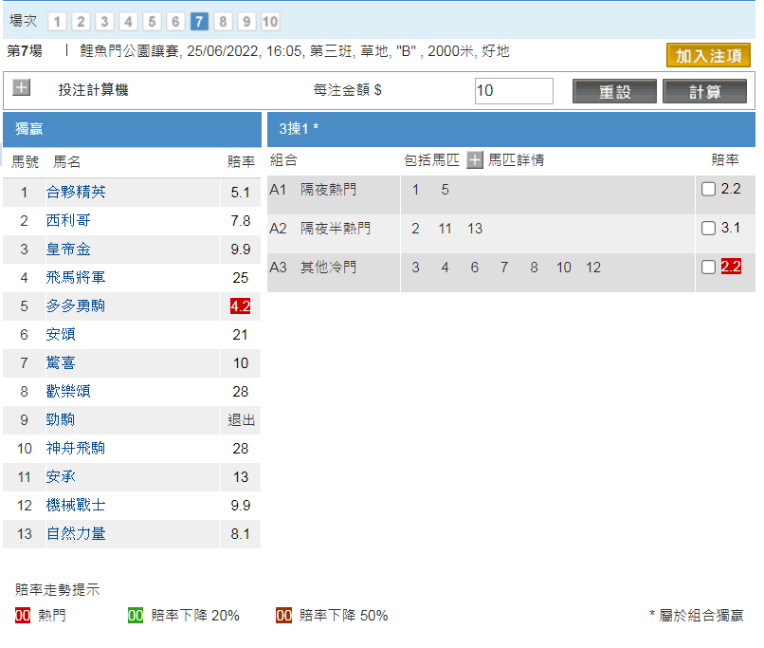Open horse link 機械戰士
764x648 pixels.
77,506
